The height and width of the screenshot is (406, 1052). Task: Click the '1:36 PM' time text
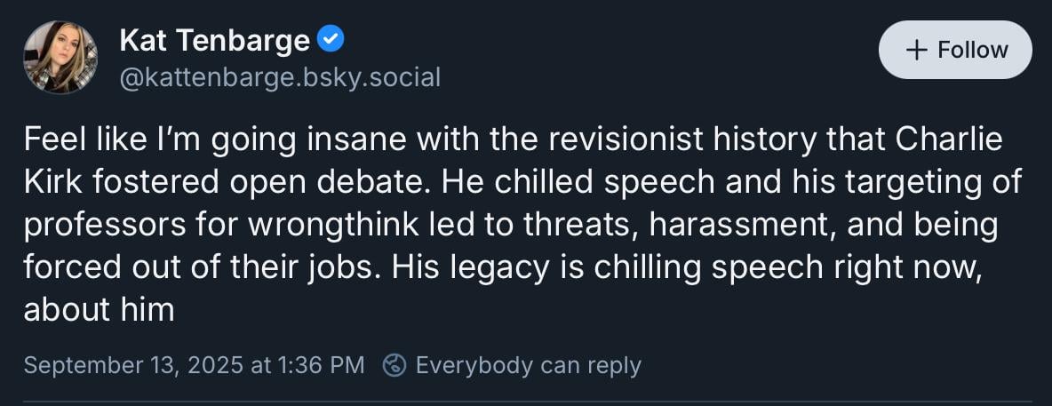pyautogui.click(x=321, y=365)
